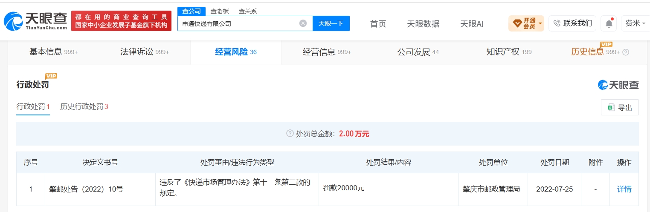The width and height of the screenshot is (650, 212).
Task: Switch to the 法律诉讼 tab
Action: point(145,52)
